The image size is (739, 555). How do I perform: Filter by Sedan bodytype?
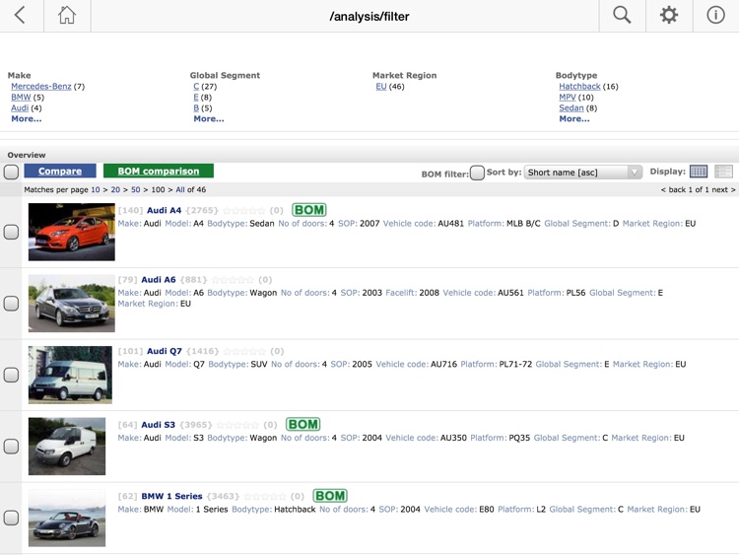(x=571, y=108)
